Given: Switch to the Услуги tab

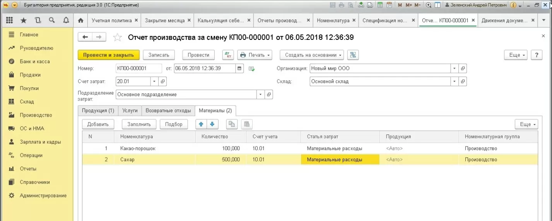Looking at the screenshot, I should 130,110.
